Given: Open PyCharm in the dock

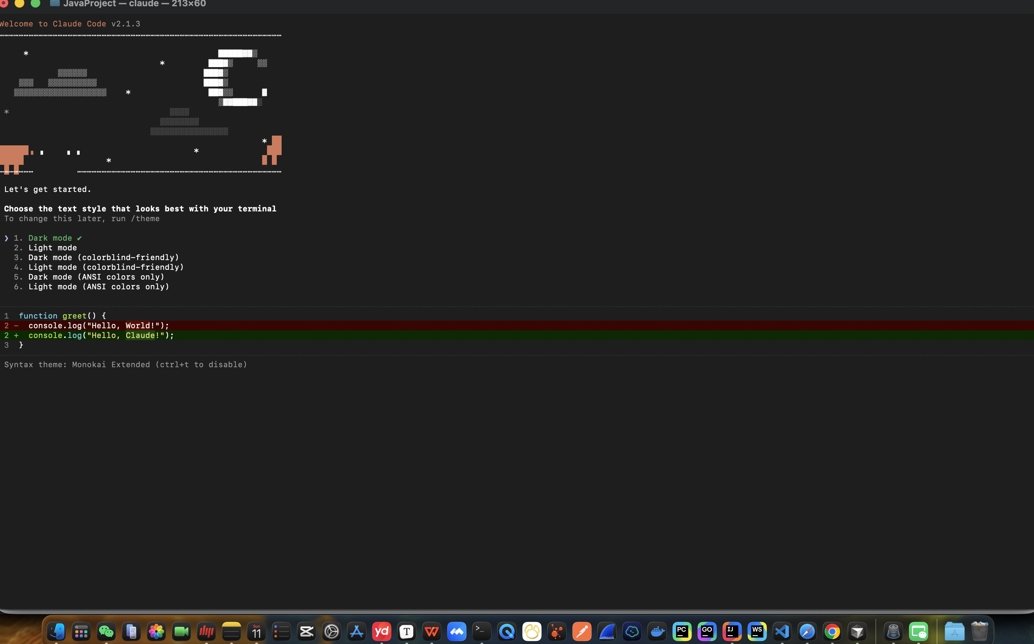Looking at the screenshot, I should 681,631.
